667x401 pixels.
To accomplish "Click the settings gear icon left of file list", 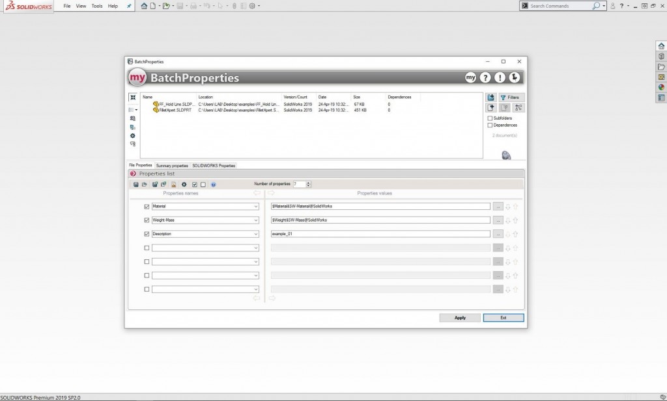I will coord(133,136).
